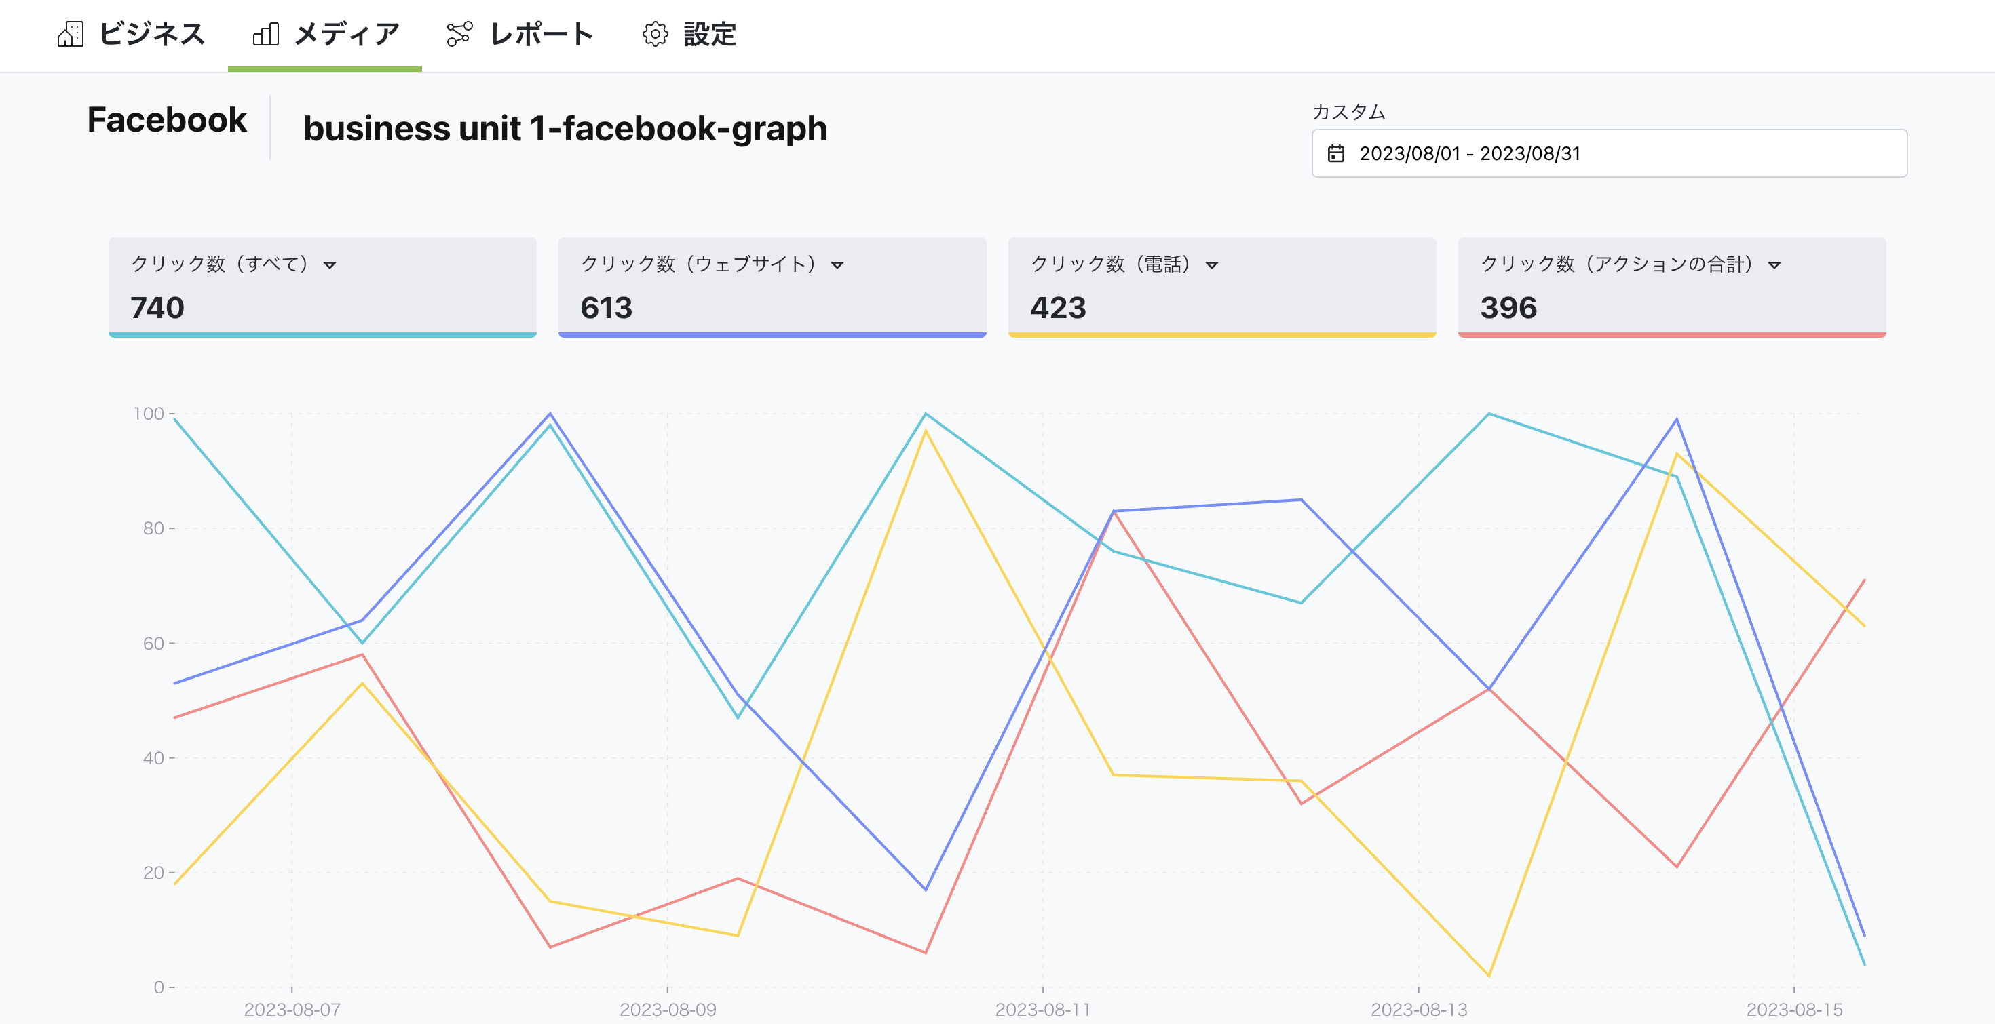Click the date range 2023/08/01 - 2023/08/31
1995x1024 pixels.
coord(1470,153)
